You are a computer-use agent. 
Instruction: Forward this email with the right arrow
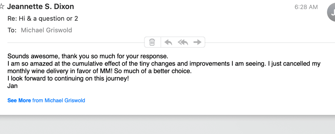pos(198,42)
